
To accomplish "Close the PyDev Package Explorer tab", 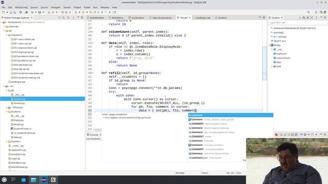I will click(x=32, y=18).
